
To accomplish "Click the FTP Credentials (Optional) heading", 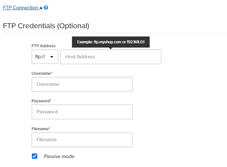I will [x=46, y=26].
